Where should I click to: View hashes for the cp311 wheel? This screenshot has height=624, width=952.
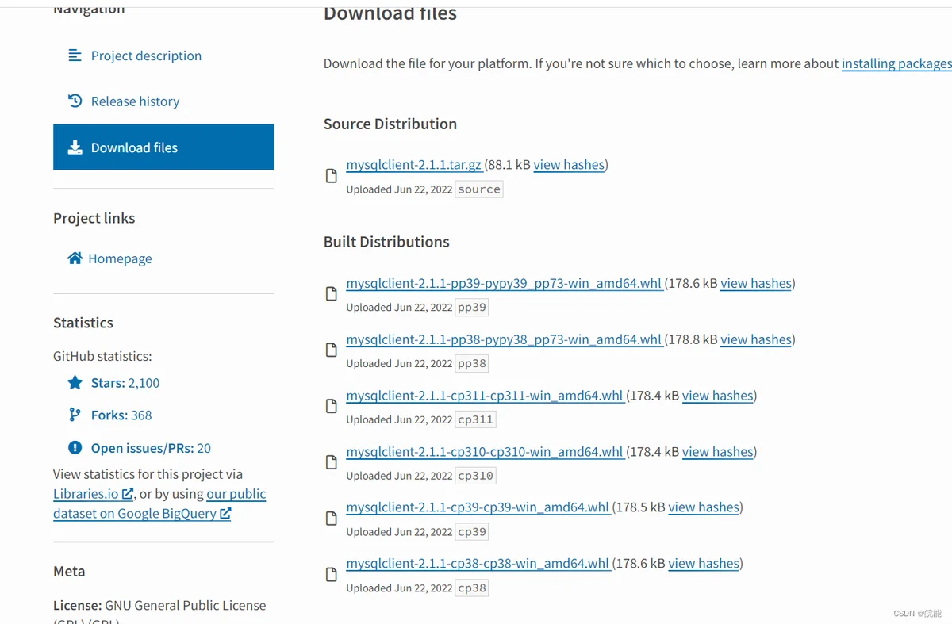[717, 396]
